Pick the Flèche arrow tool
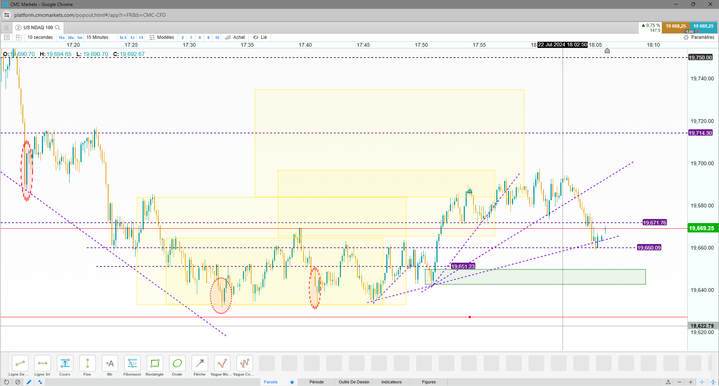The width and height of the screenshot is (719, 386). pyautogui.click(x=199, y=365)
